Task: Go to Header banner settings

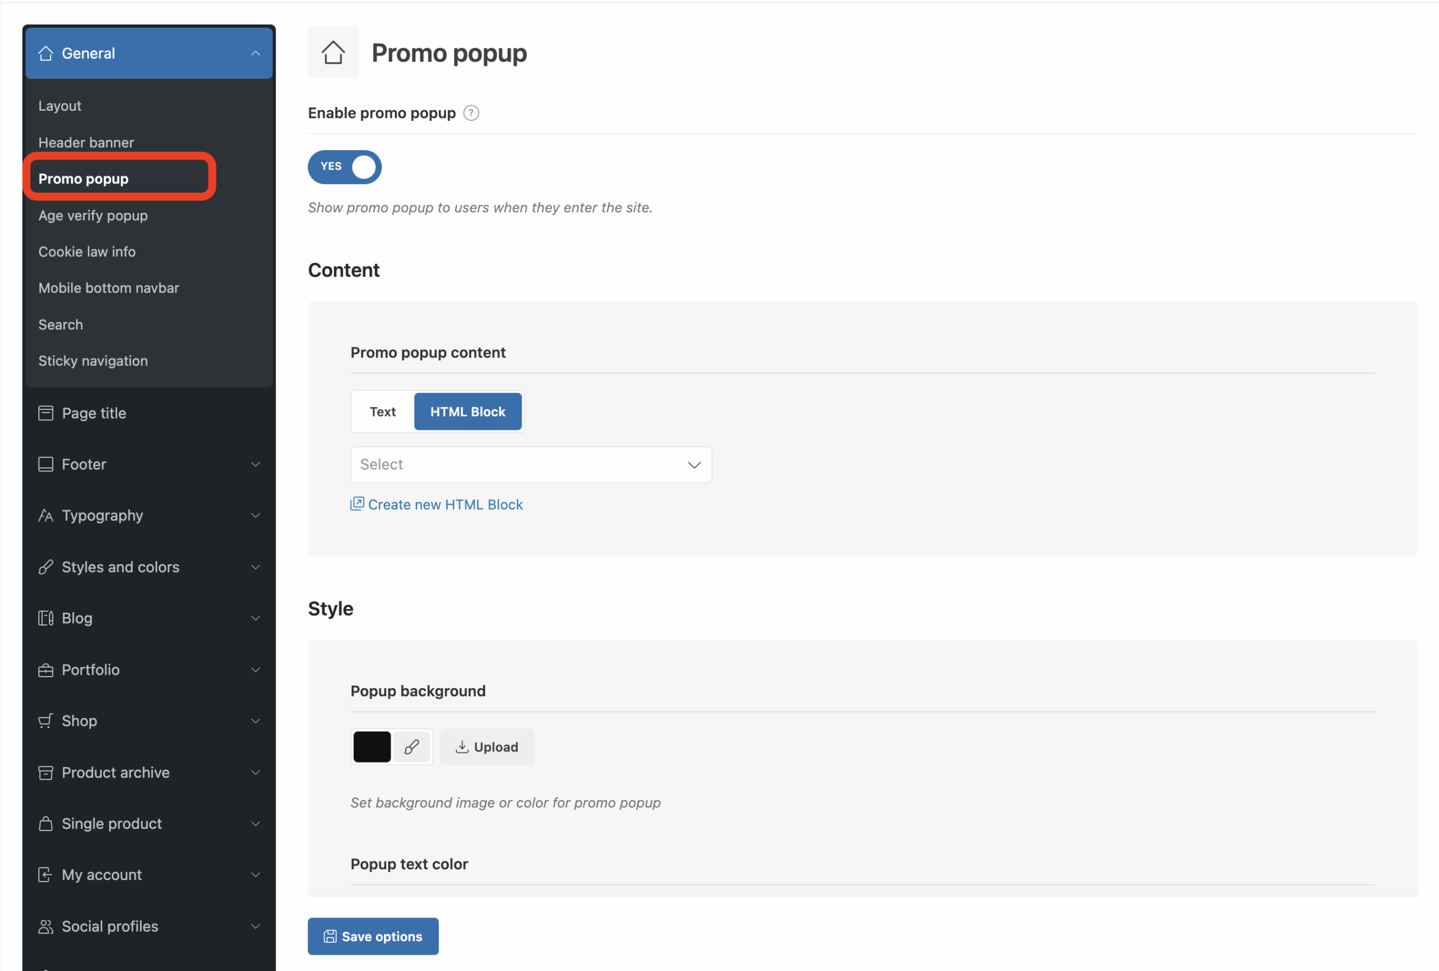Action: tap(86, 142)
